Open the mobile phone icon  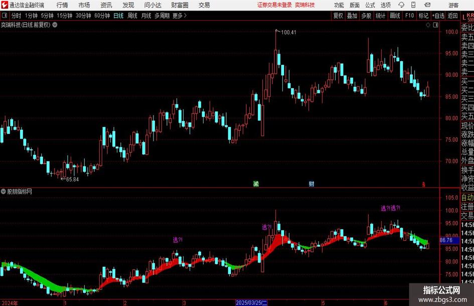tap(413, 5)
